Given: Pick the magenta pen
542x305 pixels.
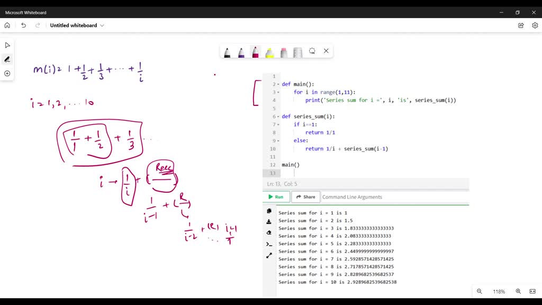Looking at the screenshot, I should [256, 52].
